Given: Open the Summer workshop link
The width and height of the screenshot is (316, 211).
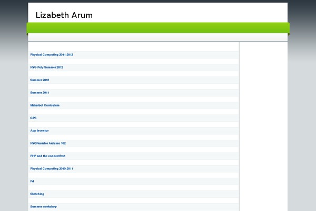Looking at the screenshot, I should click(43, 207).
